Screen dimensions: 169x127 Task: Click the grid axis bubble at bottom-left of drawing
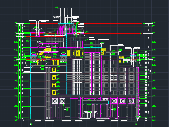31,124
